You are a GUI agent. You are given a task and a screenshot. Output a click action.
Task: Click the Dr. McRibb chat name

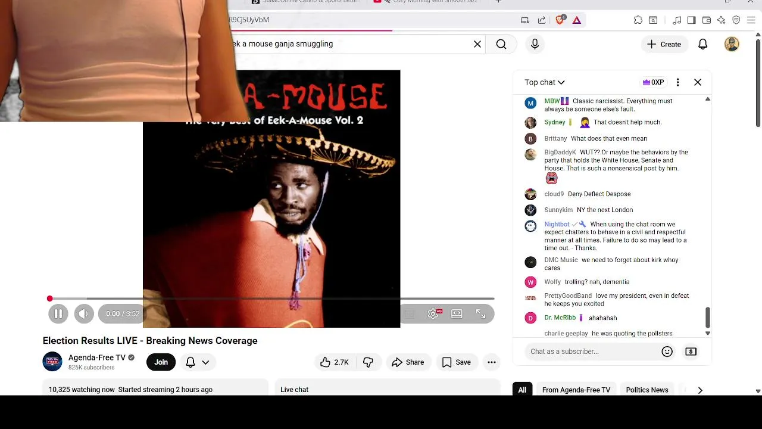click(560, 318)
